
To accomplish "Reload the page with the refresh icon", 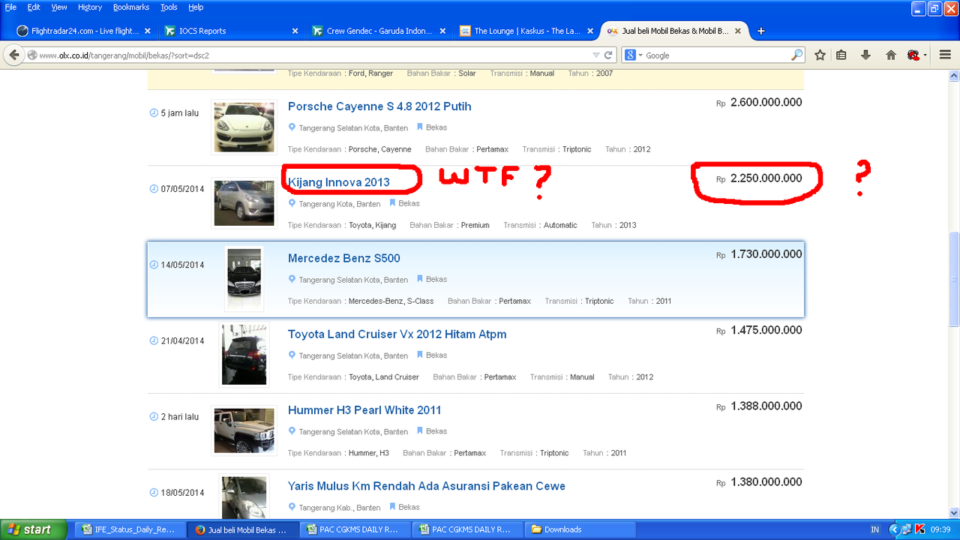I will pyautogui.click(x=608, y=55).
